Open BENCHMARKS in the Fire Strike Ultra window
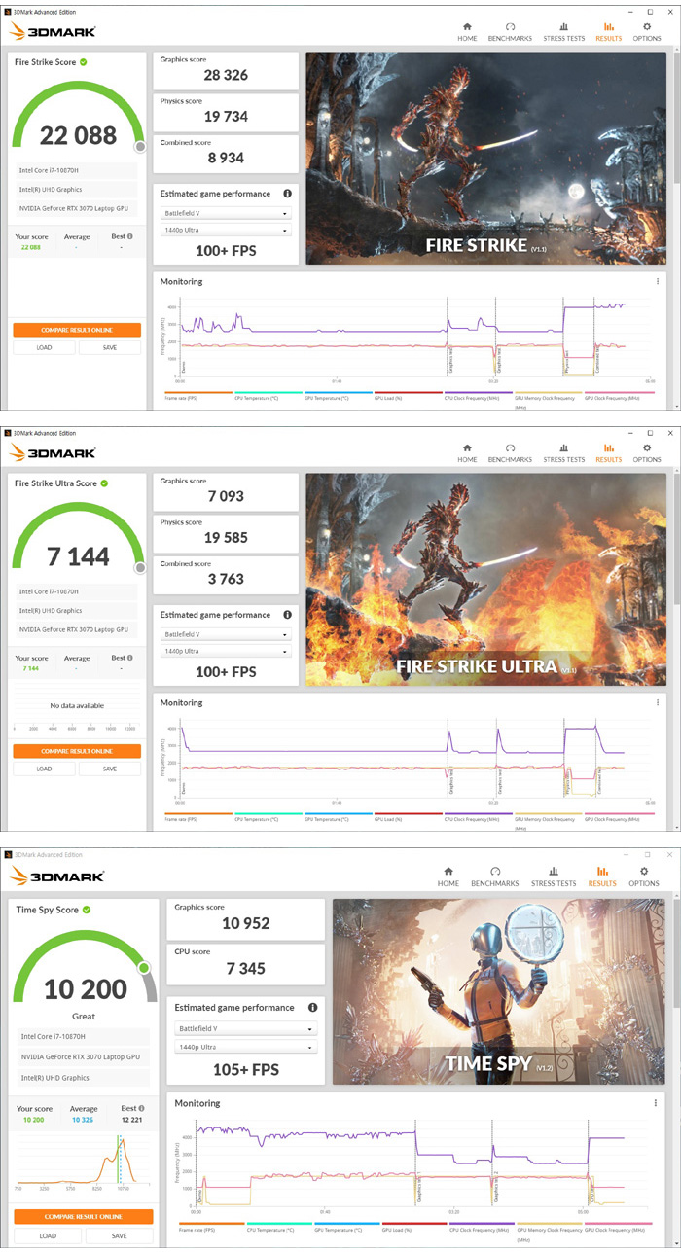The height and width of the screenshot is (1252, 681). point(510,453)
